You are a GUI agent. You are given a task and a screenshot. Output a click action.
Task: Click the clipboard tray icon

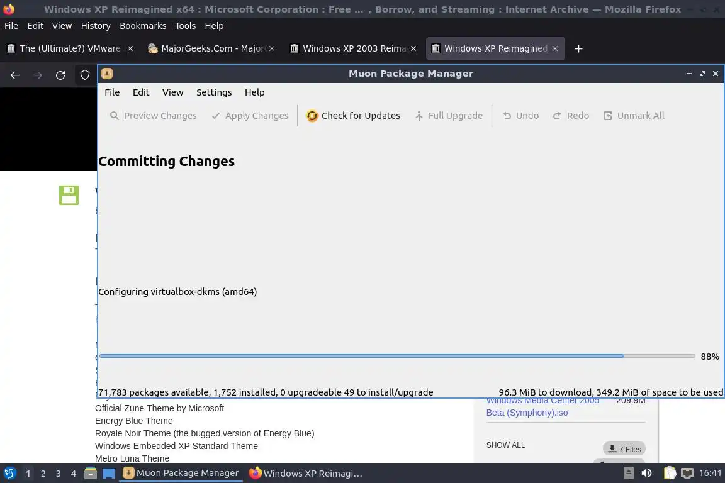point(670,473)
